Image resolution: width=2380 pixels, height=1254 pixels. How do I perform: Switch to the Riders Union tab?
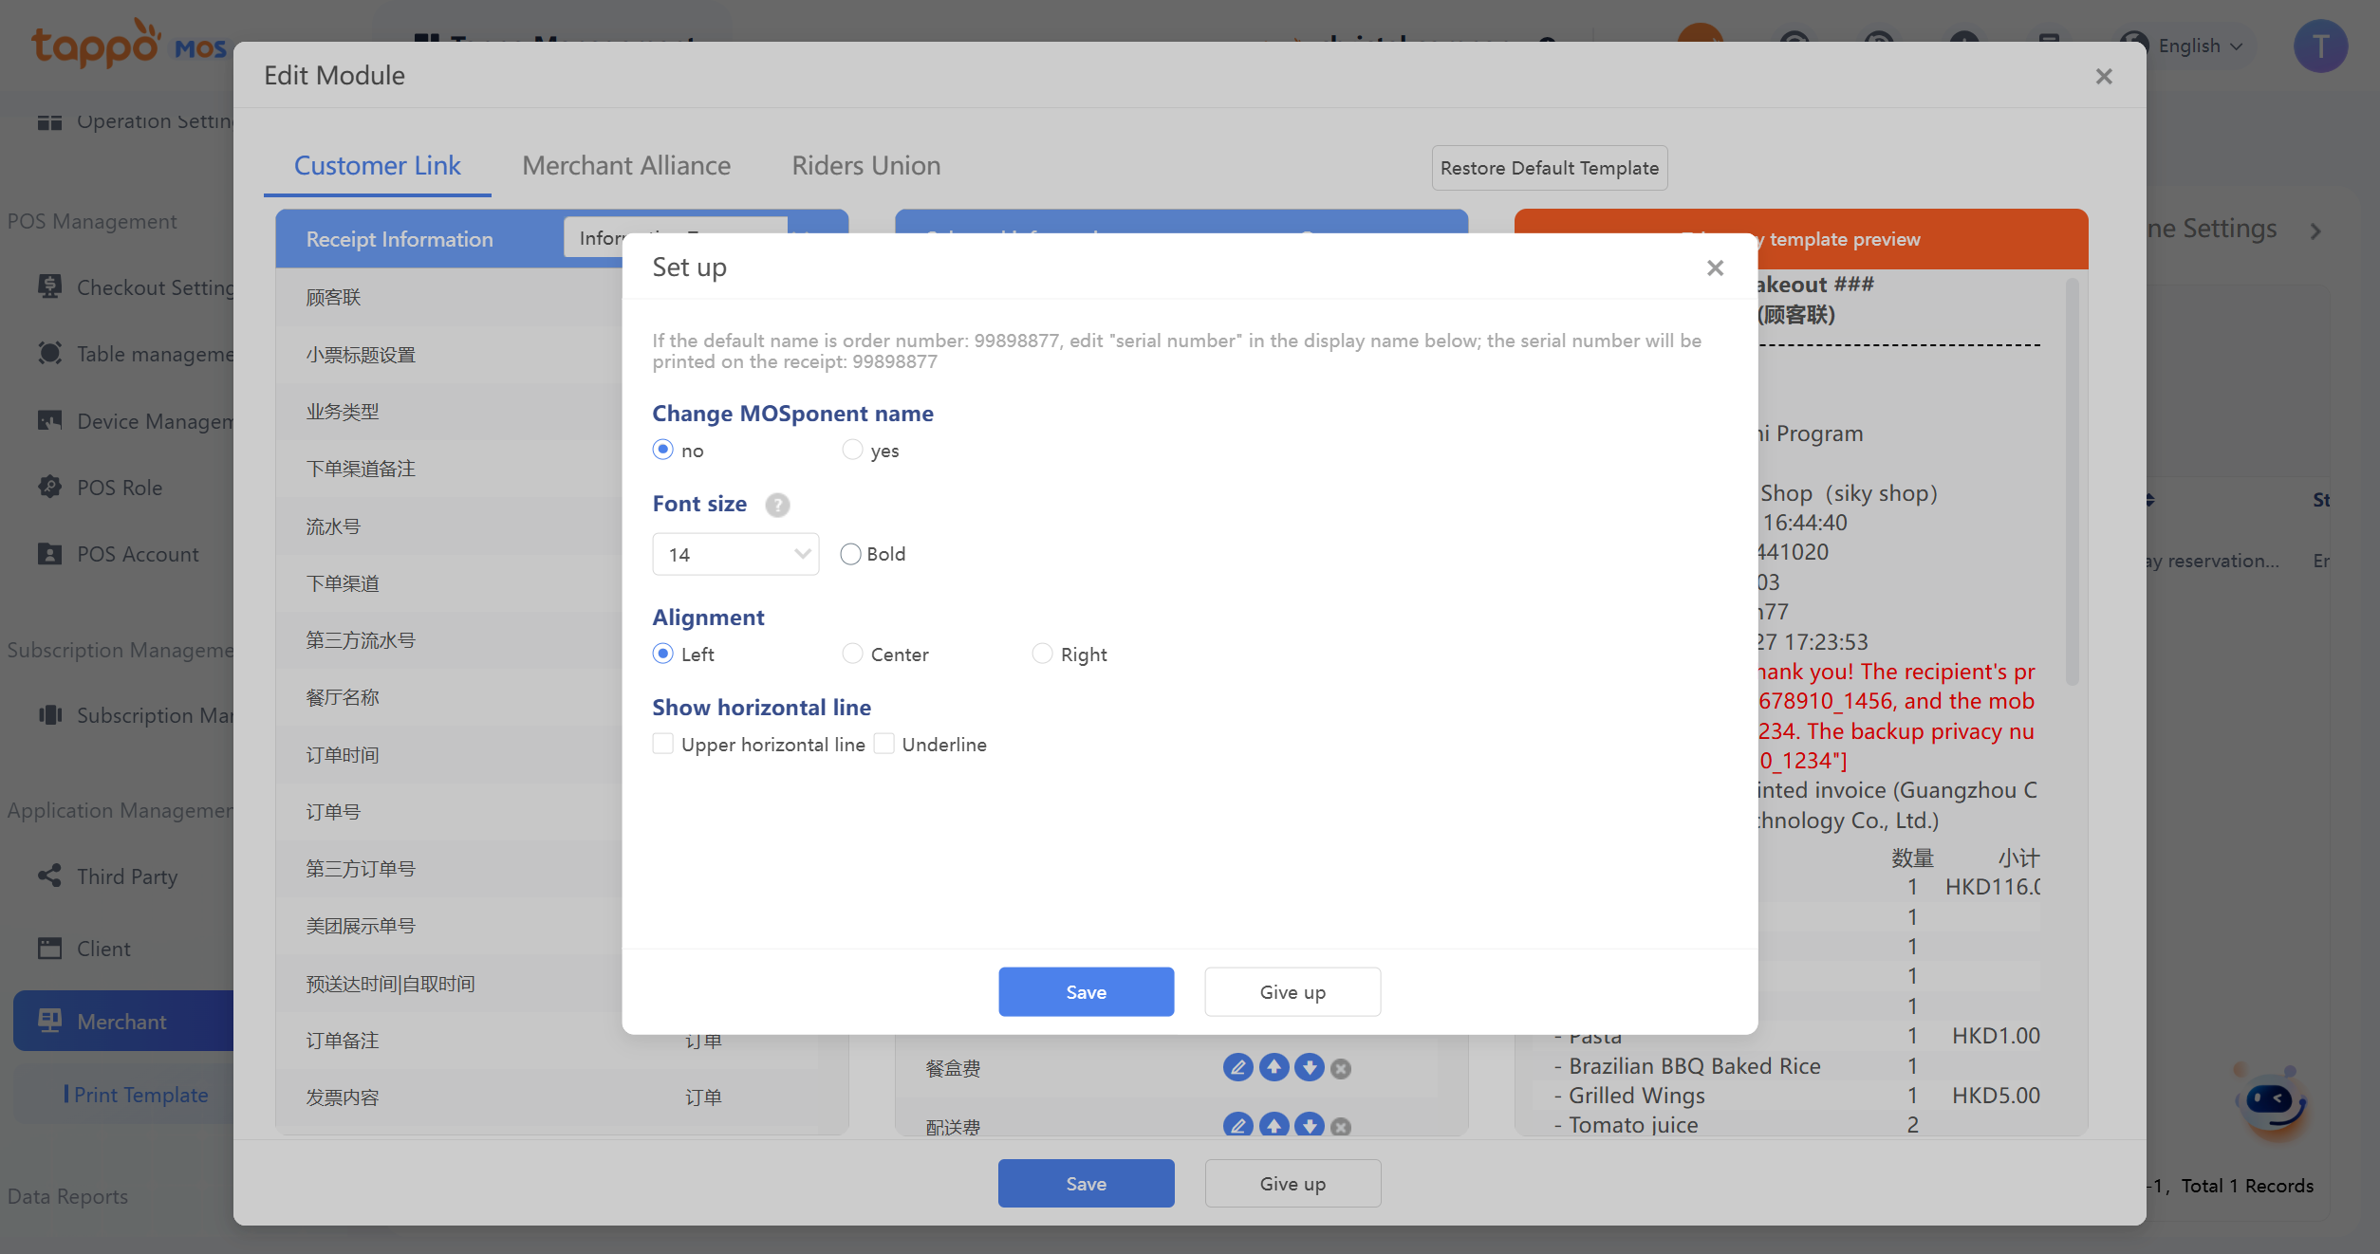[x=865, y=166]
